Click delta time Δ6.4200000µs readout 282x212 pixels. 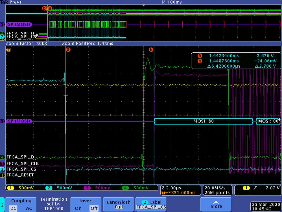[x=224, y=66]
